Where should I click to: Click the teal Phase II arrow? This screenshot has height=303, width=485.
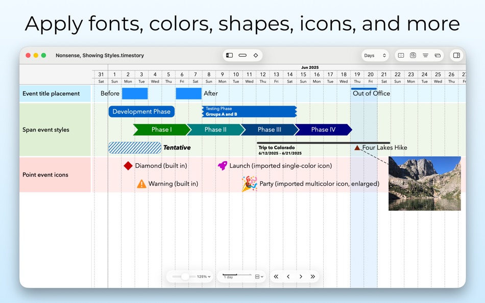(215, 130)
